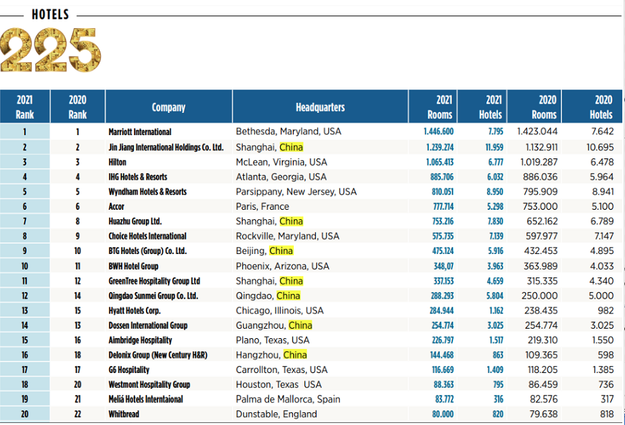Select the 2021 rooms value 1.065.413
Viewport: 625px width, 425px height.
[440, 162]
